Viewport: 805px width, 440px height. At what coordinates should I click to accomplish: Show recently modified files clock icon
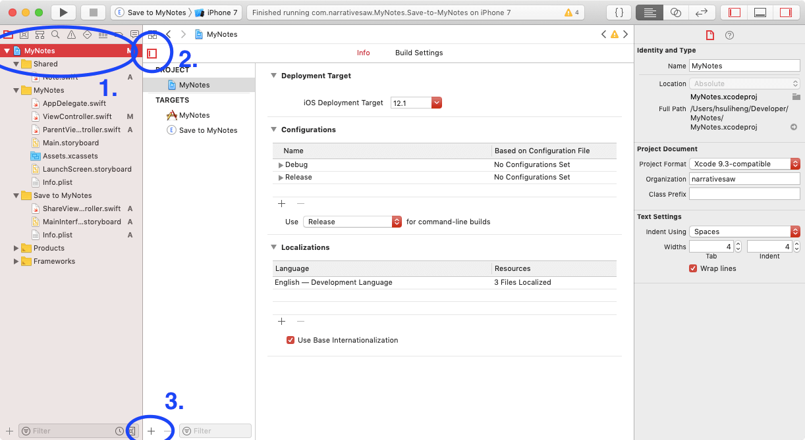point(119,431)
